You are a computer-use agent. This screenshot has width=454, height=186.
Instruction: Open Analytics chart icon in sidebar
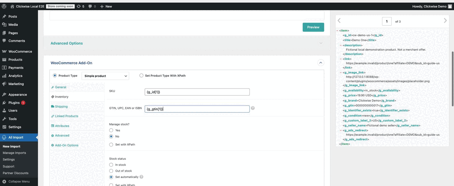coord(4,76)
